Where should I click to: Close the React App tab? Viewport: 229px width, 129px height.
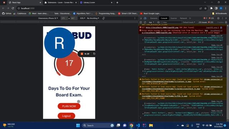(x=40, y=3)
